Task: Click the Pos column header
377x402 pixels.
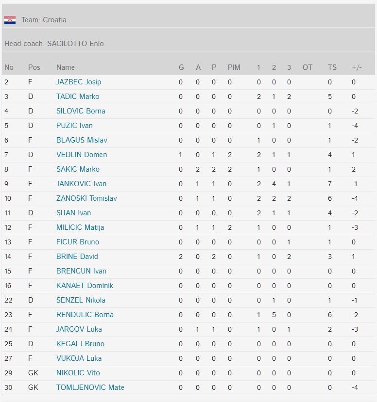Action: point(34,67)
